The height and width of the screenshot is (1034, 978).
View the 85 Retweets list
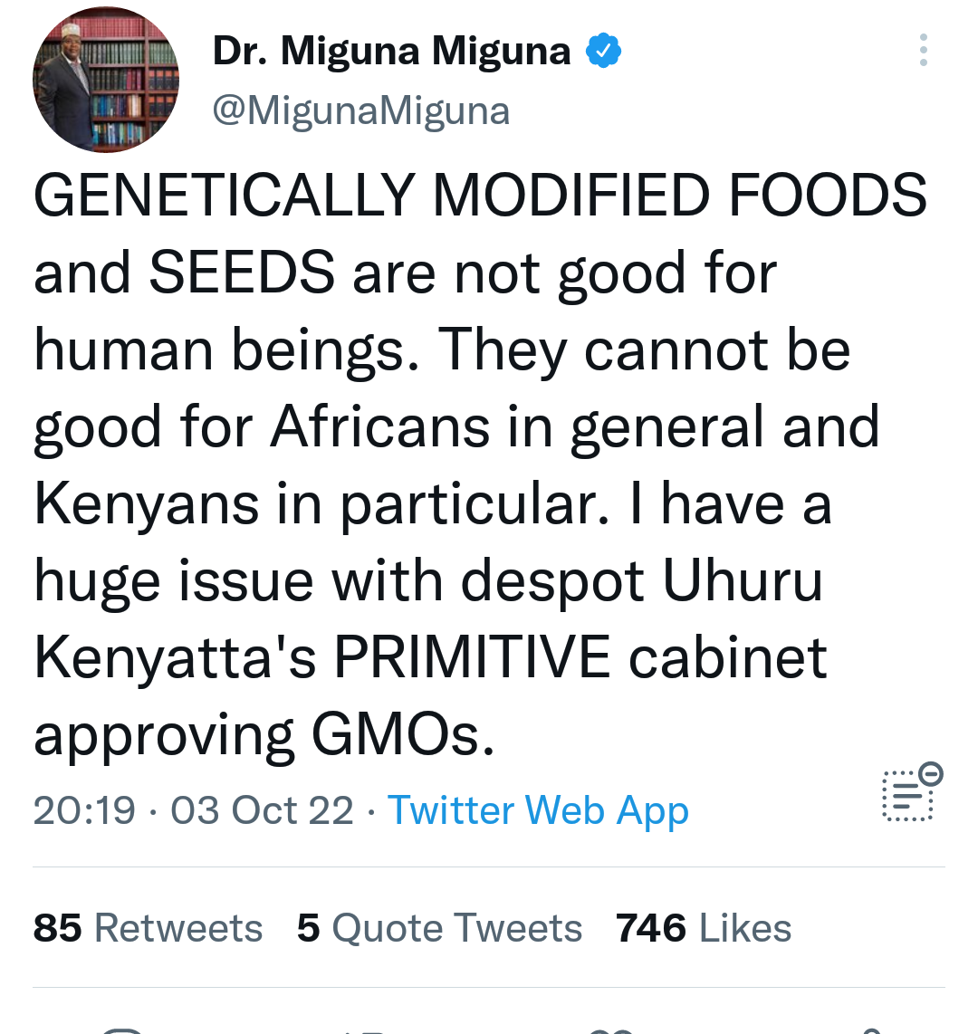(x=148, y=928)
